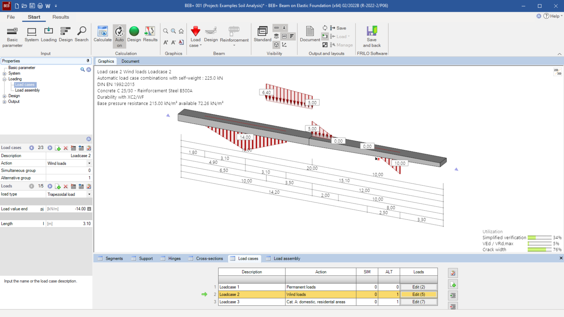Toggle the 2D/3D view switch
Viewport: 564px width, 317px height.
point(557,72)
